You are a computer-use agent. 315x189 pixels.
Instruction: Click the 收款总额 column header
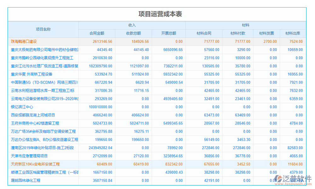point(134,33)
